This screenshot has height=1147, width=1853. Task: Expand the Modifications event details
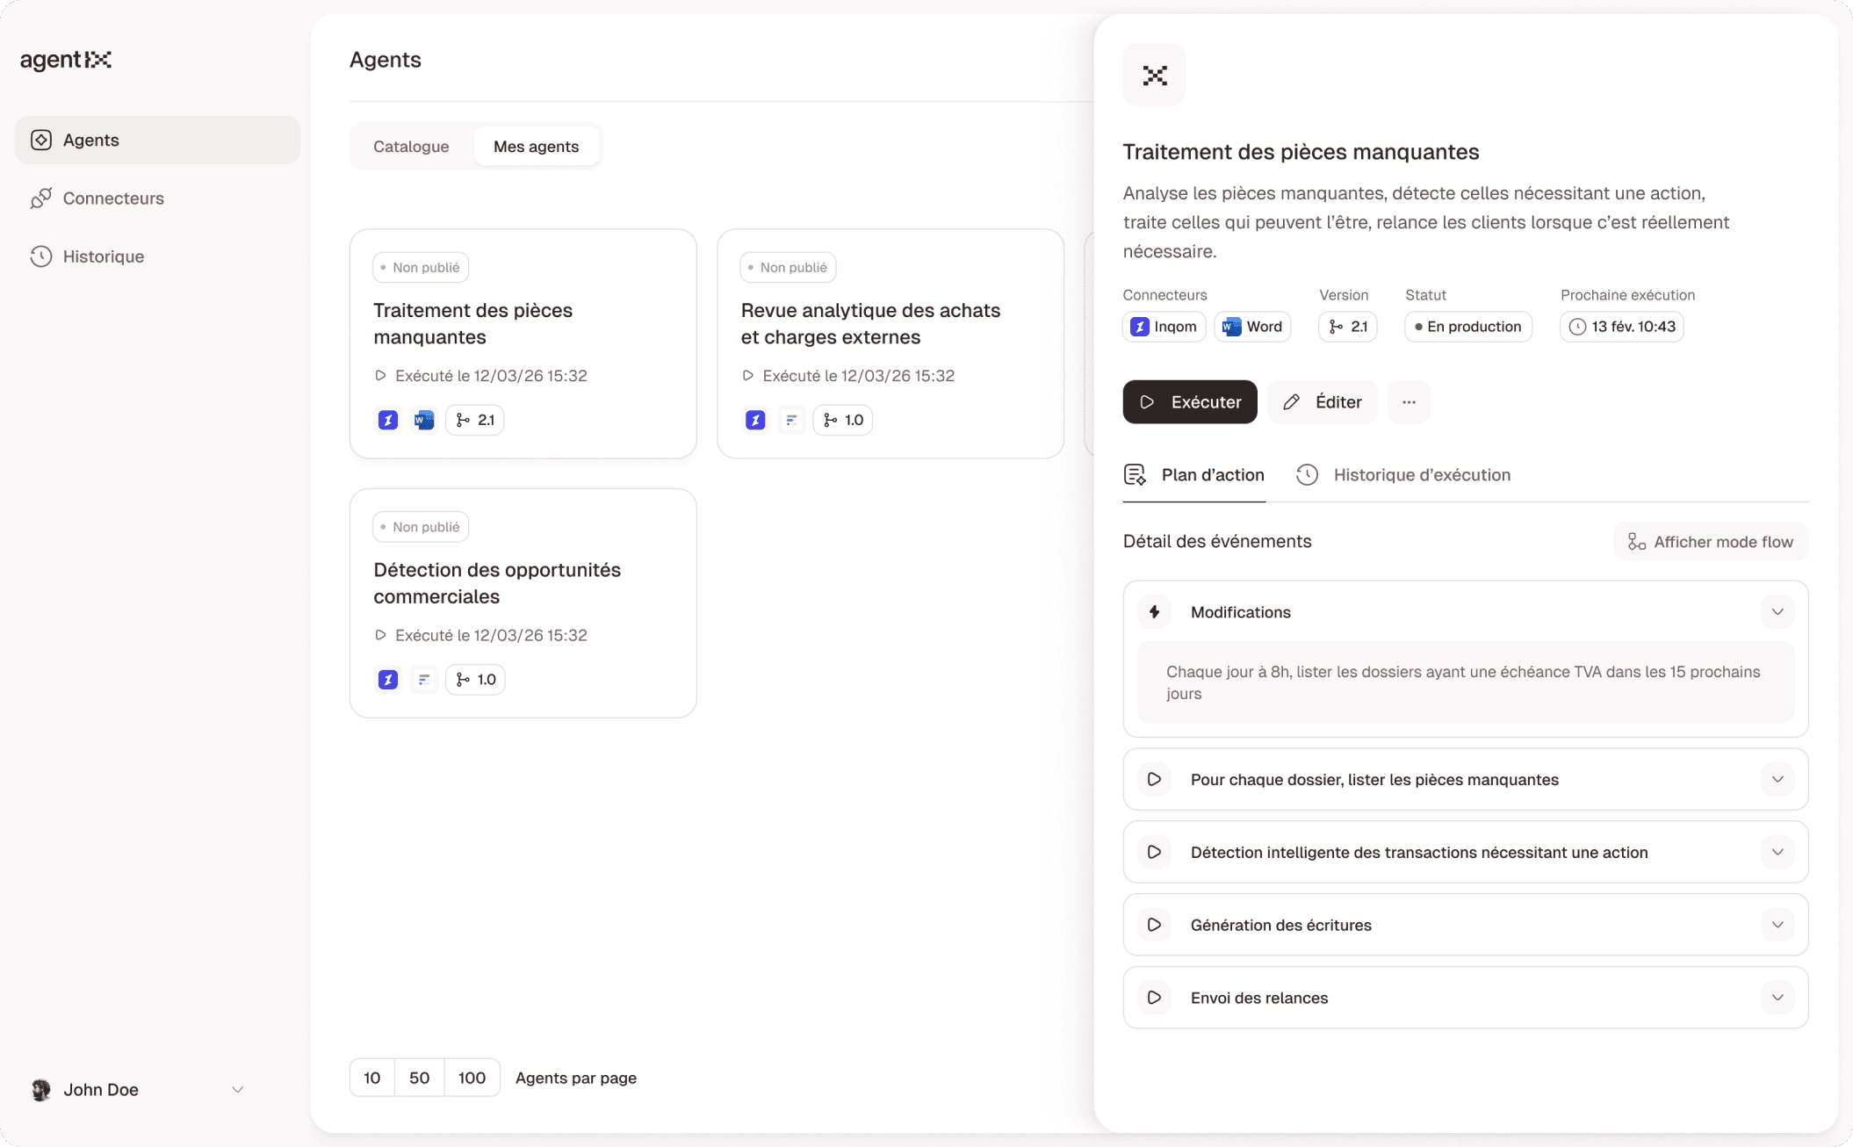[1777, 611]
